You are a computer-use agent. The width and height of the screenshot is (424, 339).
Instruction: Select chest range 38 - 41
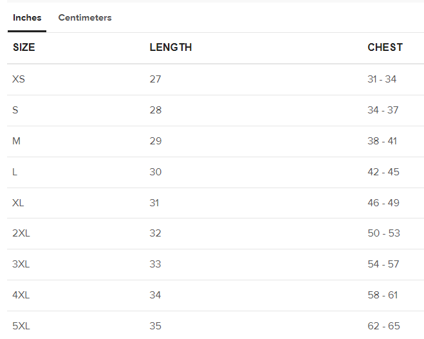tap(382, 141)
